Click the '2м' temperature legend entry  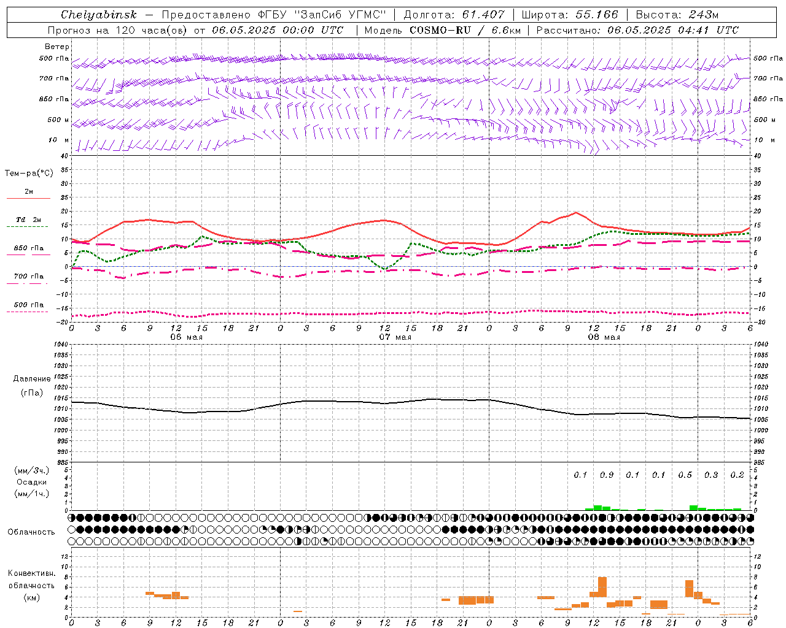coord(29,192)
